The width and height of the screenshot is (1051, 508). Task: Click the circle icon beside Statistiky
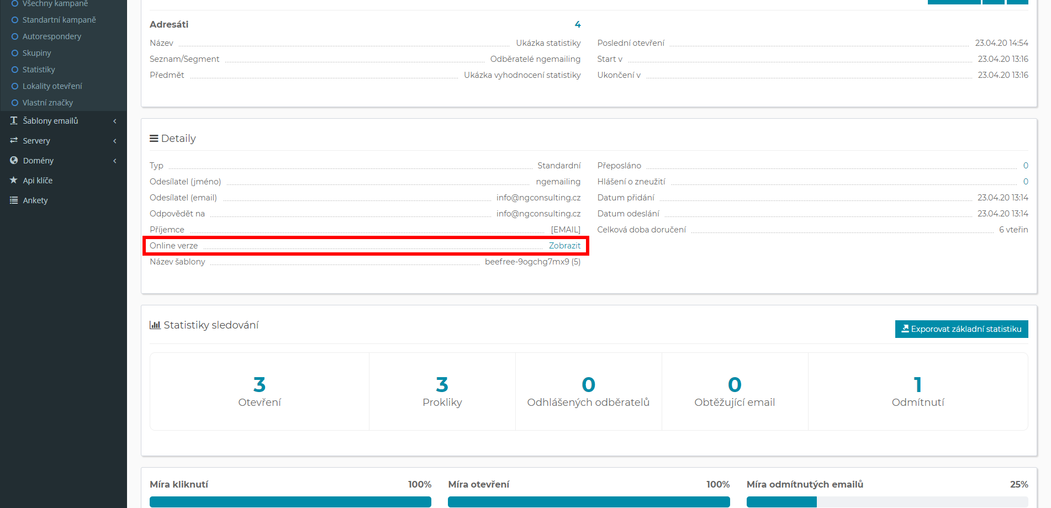15,70
